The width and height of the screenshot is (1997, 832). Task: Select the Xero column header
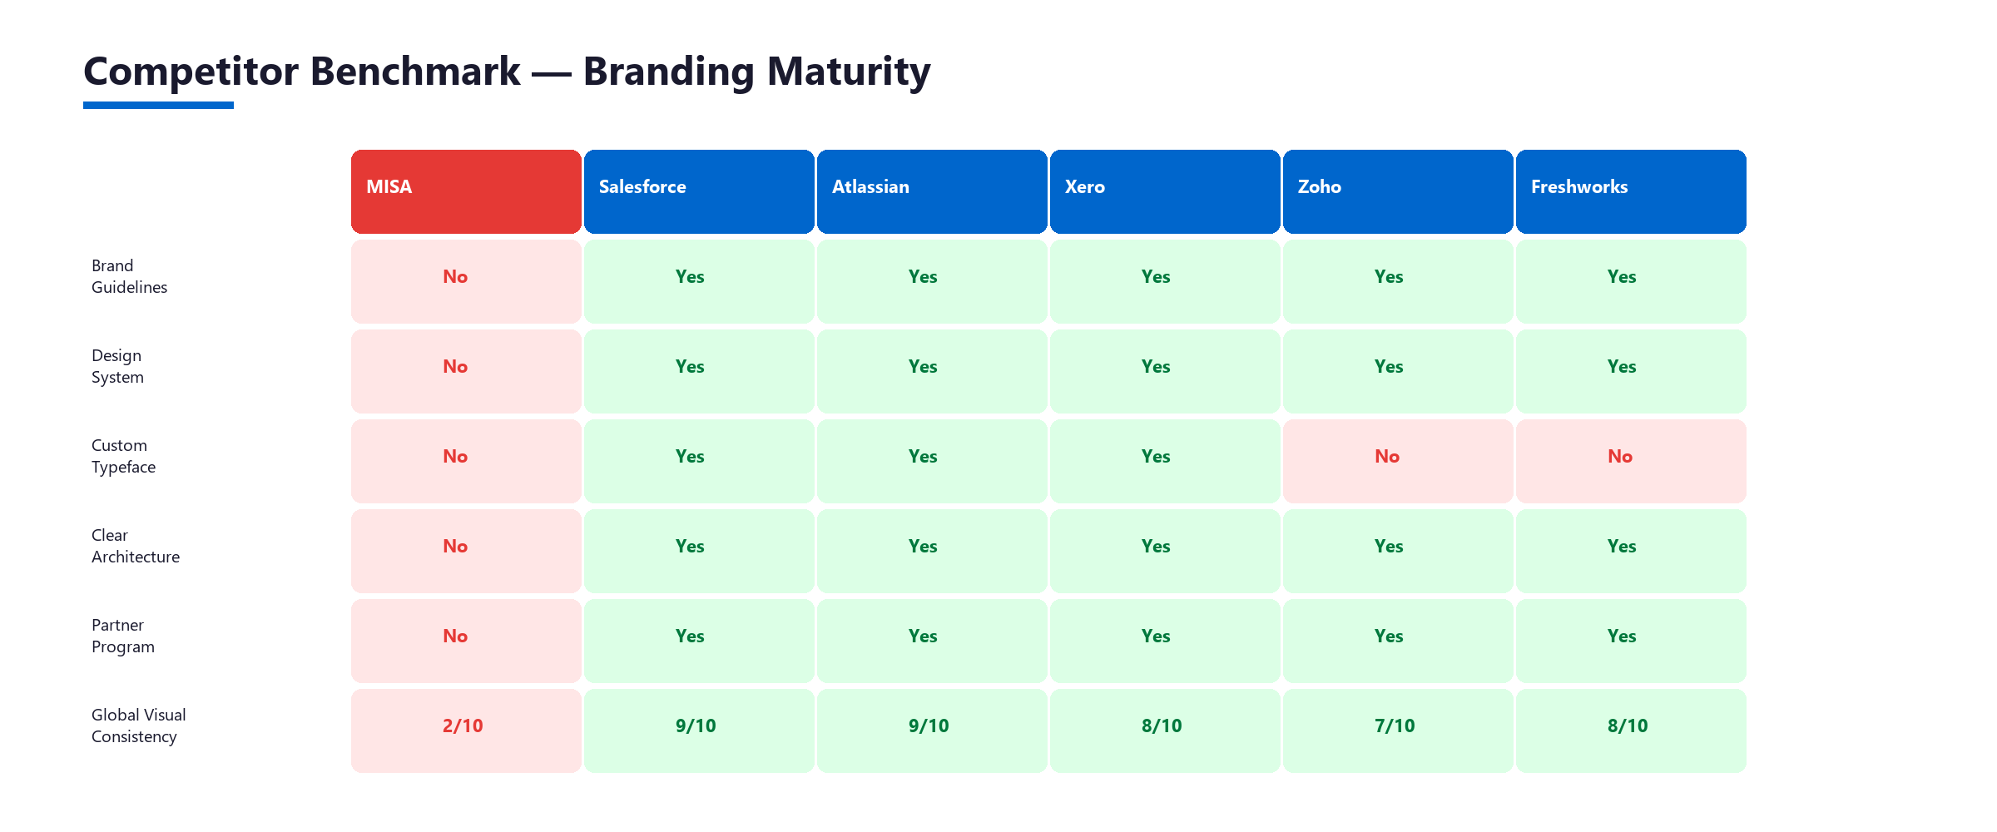(x=1165, y=191)
